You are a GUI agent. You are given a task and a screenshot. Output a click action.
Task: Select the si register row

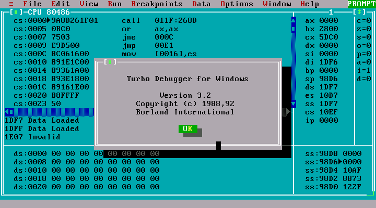[322, 54]
